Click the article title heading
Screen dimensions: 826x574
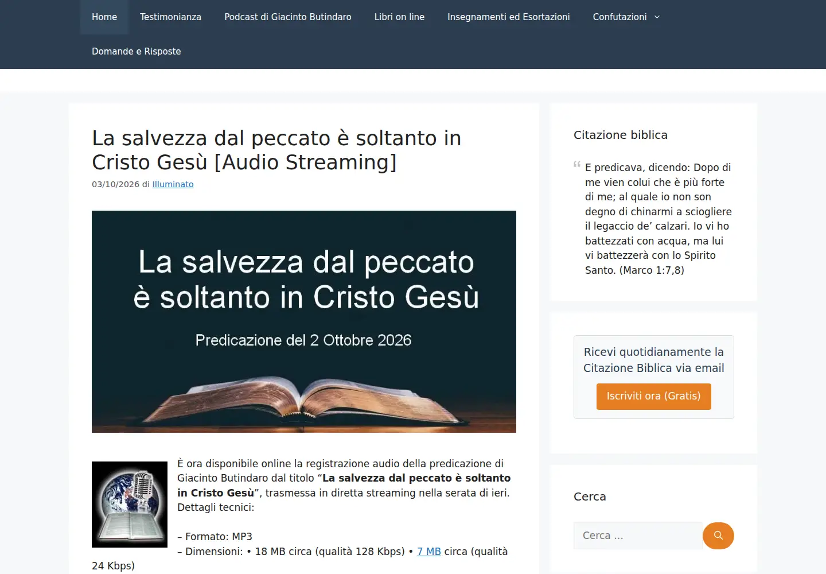click(276, 150)
